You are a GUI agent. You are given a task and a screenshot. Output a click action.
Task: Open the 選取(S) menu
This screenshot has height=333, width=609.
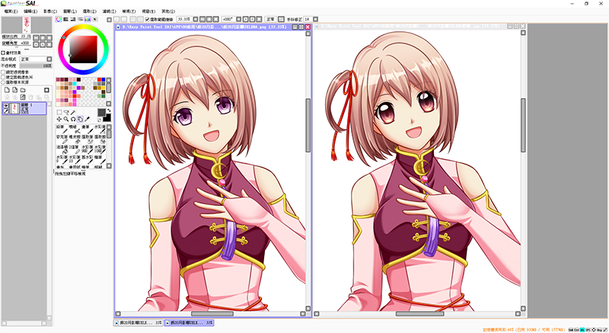pos(90,11)
